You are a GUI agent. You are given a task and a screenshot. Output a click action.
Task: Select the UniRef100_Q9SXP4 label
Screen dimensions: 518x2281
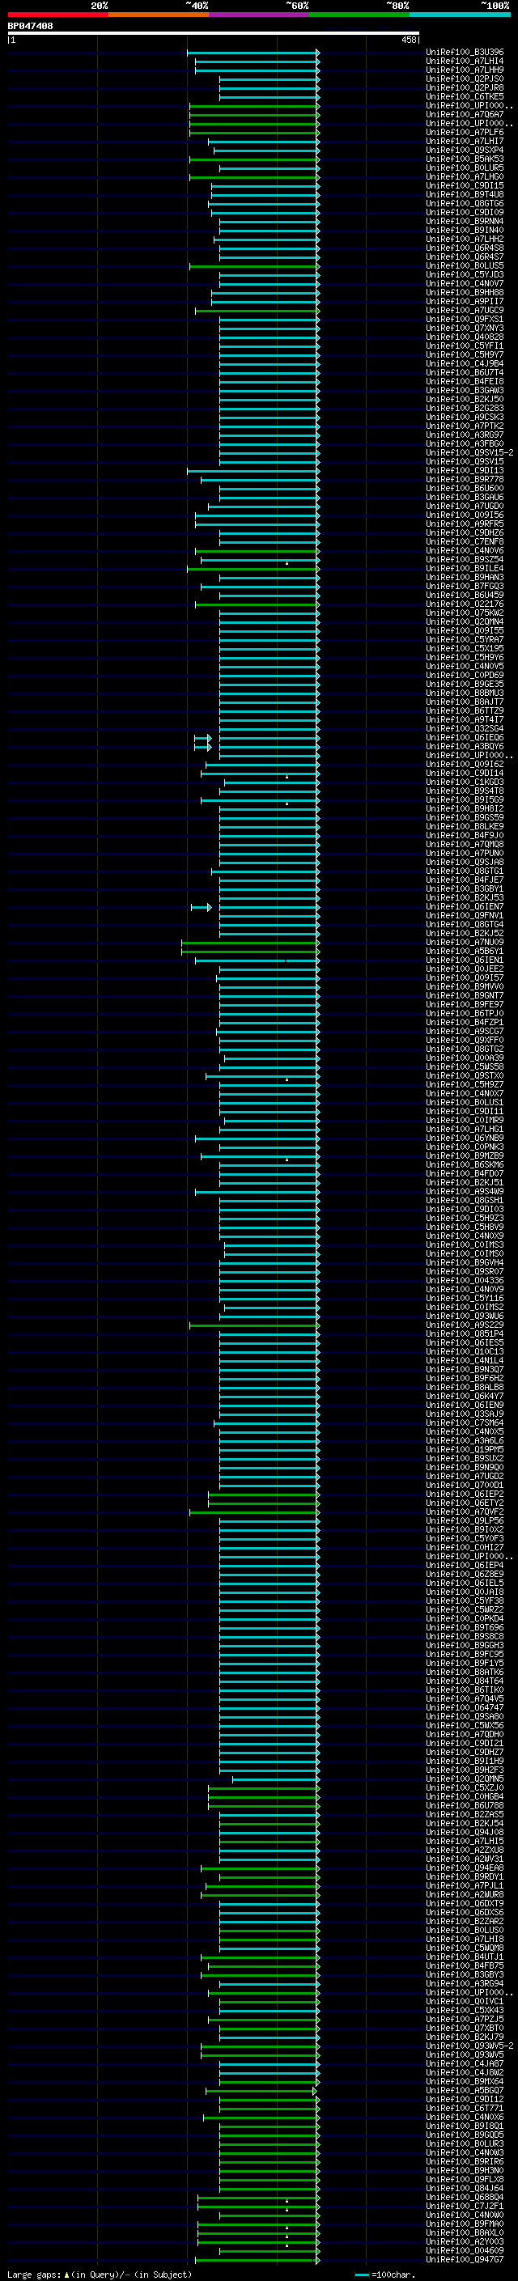pos(465,151)
